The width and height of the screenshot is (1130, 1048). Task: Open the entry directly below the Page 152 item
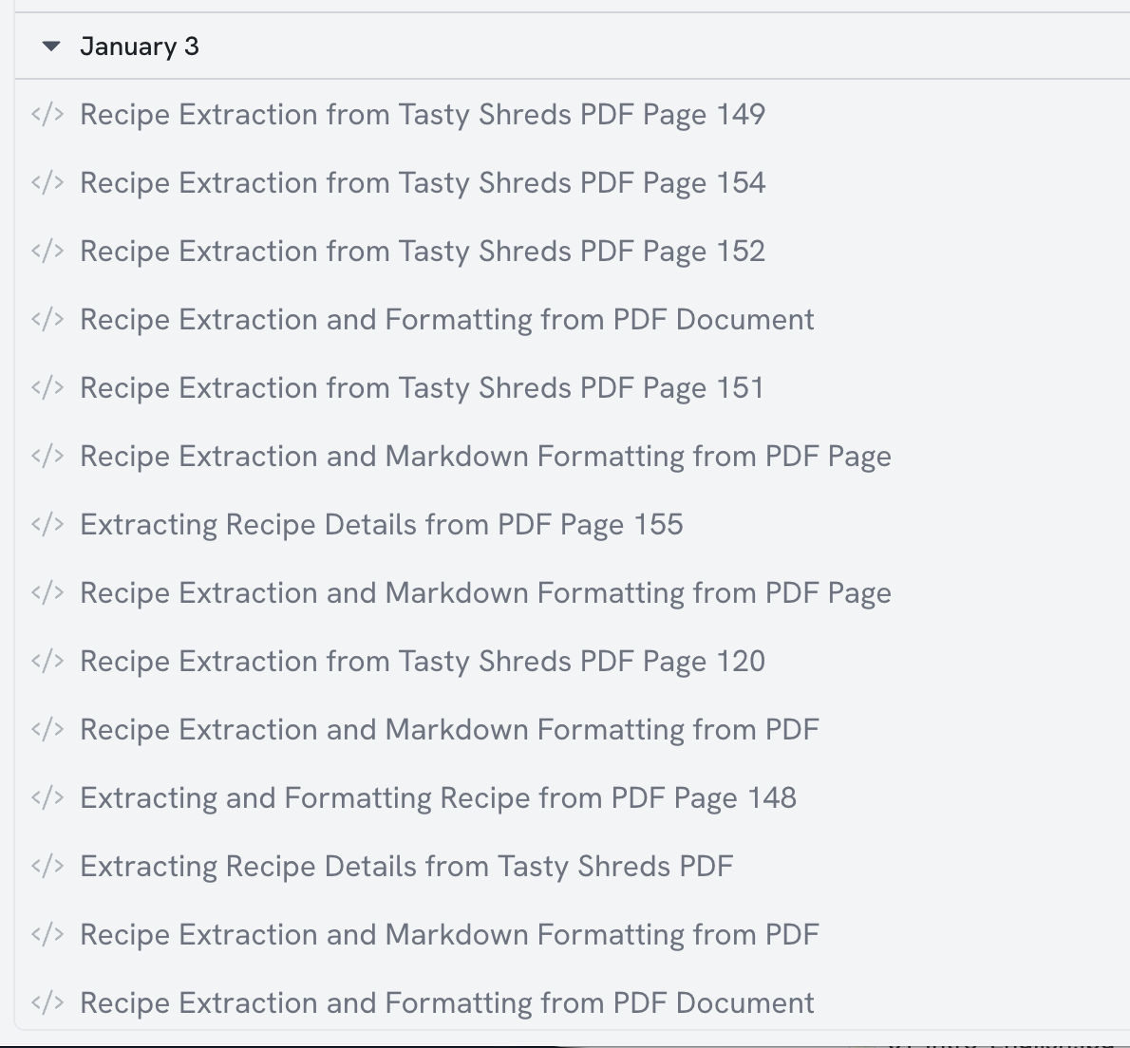pyautogui.click(x=447, y=320)
